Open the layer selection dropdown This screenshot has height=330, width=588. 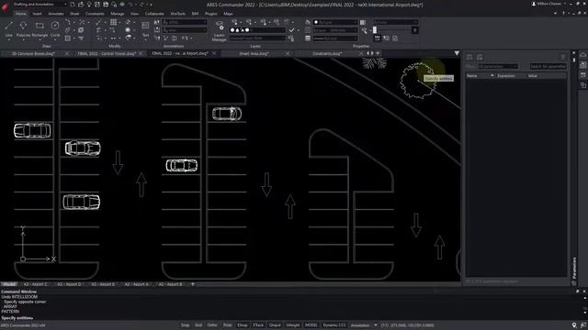pos(257,30)
